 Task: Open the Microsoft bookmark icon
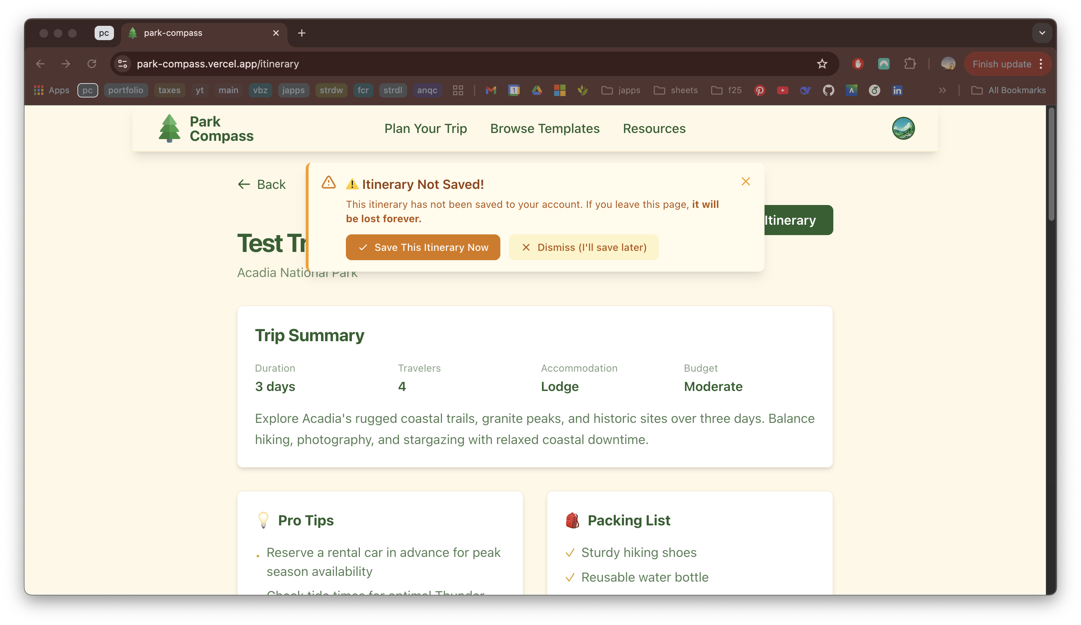(559, 90)
